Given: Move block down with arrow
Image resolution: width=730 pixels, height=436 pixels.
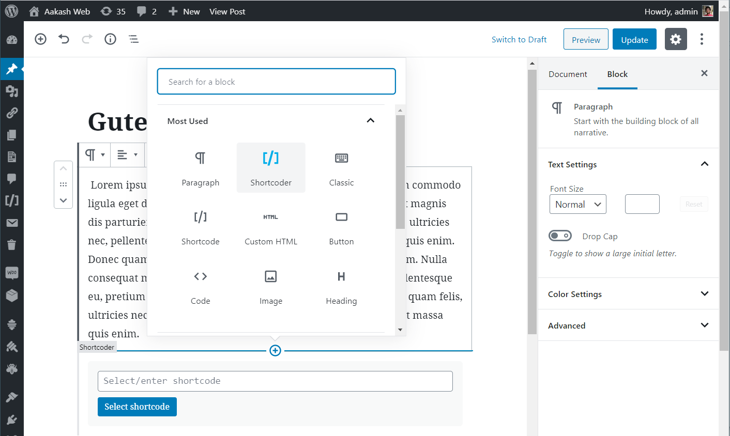Looking at the screenshot, I should [x=63, y=200].
